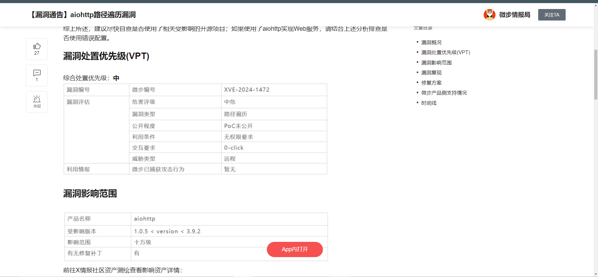Open comments via speech bubble icon
598x277 pixels.
tap(37, 73)
